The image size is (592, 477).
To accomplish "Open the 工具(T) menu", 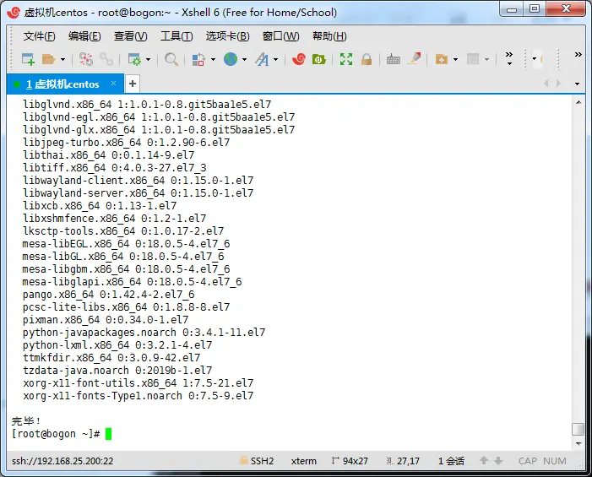I will pyautogui.click(x=177, y=36).
